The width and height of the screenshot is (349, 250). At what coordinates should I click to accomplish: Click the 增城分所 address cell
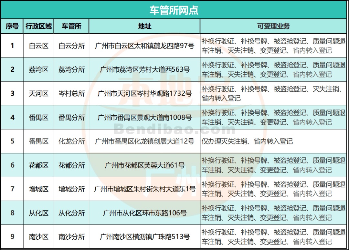pos(144,189)
